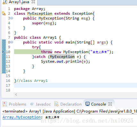Collapse the MyException constructor fold on line 3
Screen dimensions: 137x127
12,18
